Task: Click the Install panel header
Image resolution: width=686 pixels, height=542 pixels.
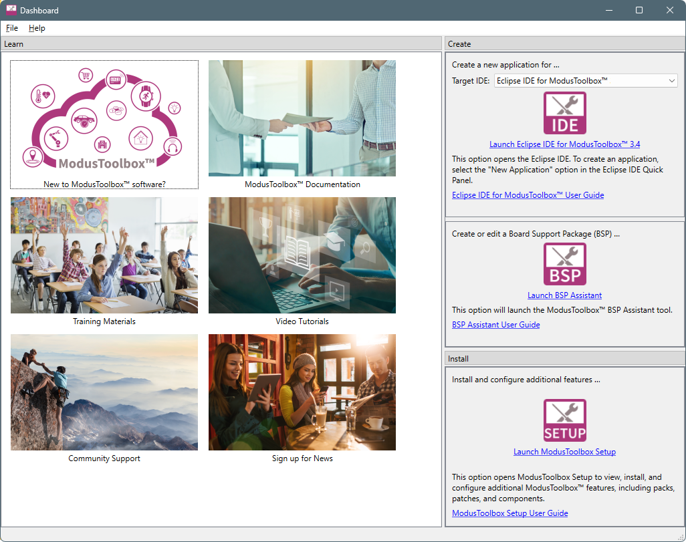Action: coord(565,358)
